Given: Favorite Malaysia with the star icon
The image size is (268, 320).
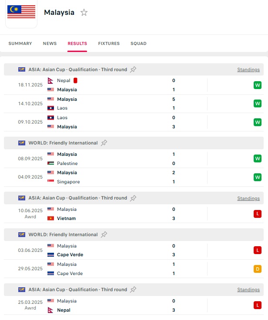Looking at the screenshot, I should (84, 13).
